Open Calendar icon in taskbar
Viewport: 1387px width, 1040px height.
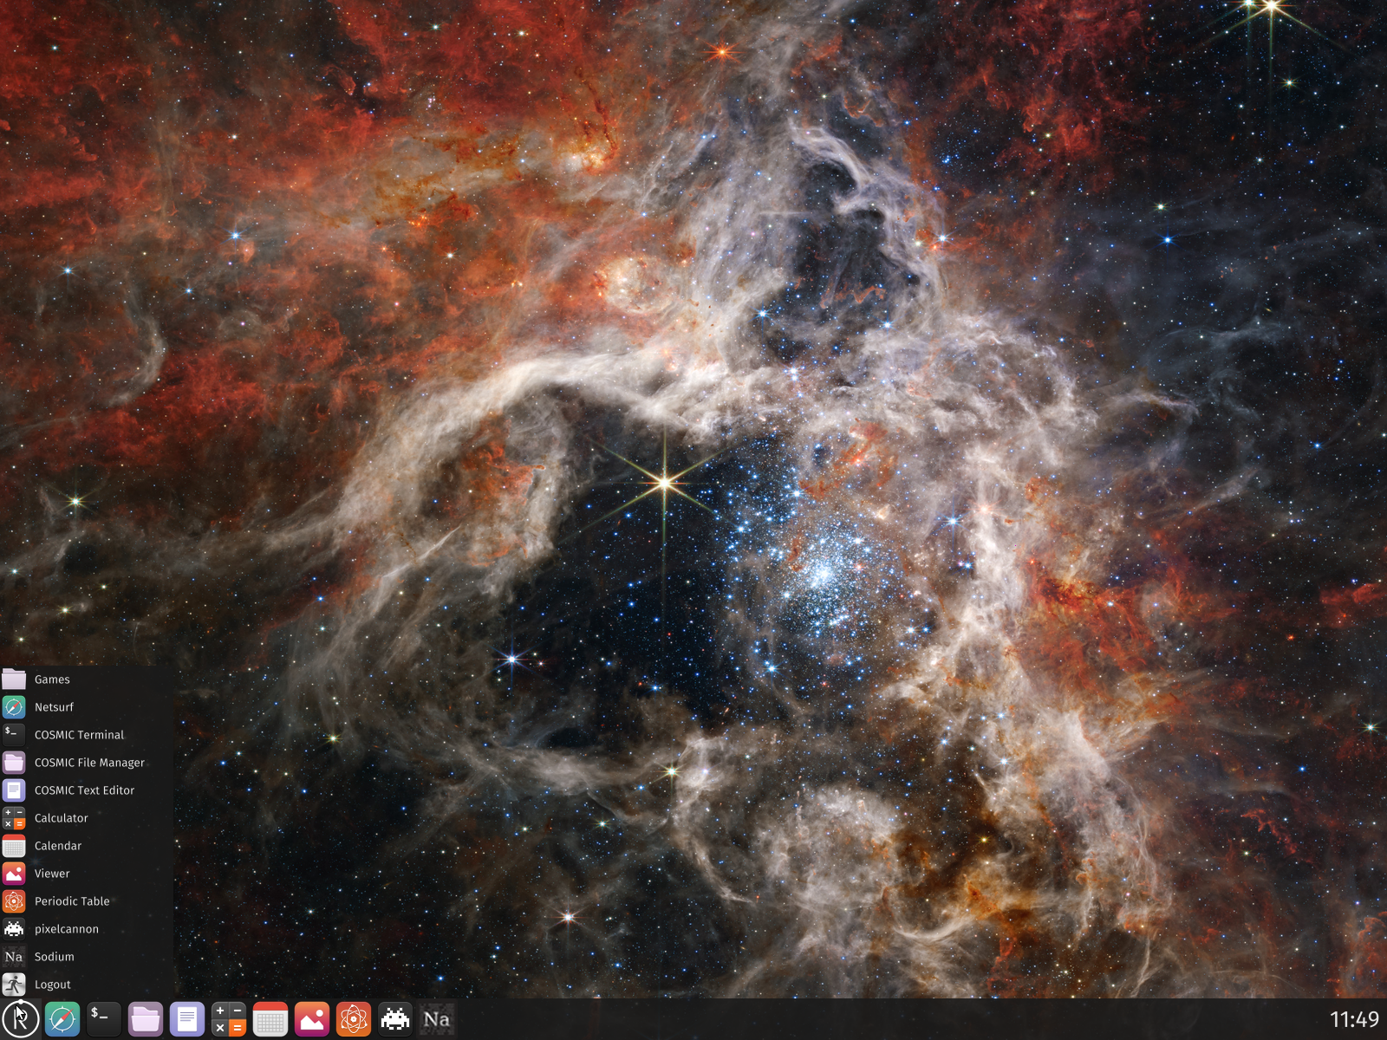pos(270,1019)
